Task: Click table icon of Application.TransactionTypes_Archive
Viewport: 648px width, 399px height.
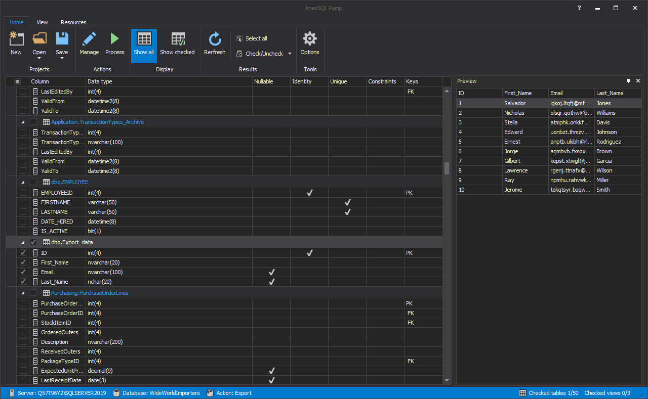Action: 46,122
